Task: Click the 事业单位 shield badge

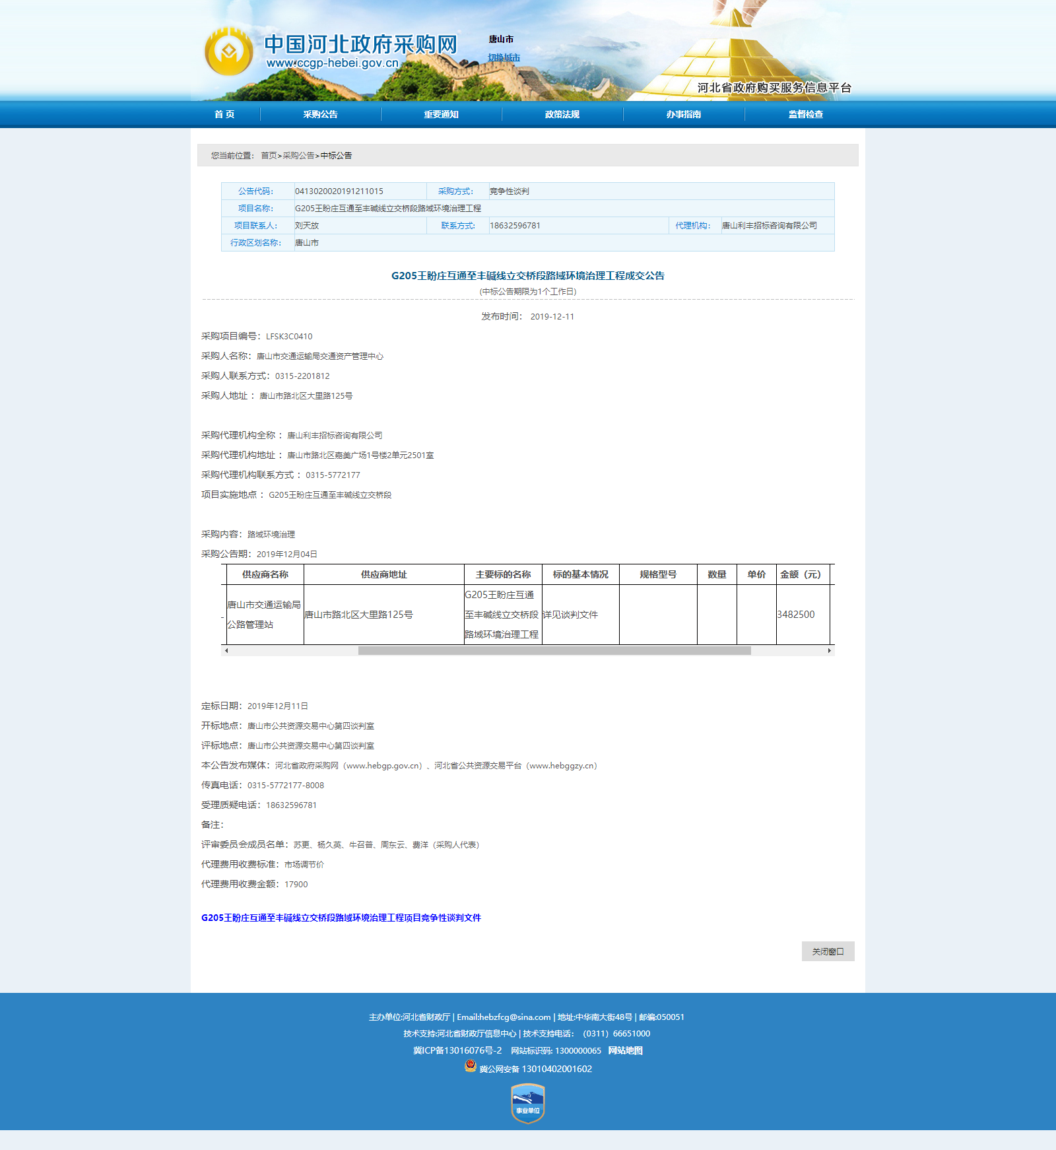Action: tap(528, 1103)
